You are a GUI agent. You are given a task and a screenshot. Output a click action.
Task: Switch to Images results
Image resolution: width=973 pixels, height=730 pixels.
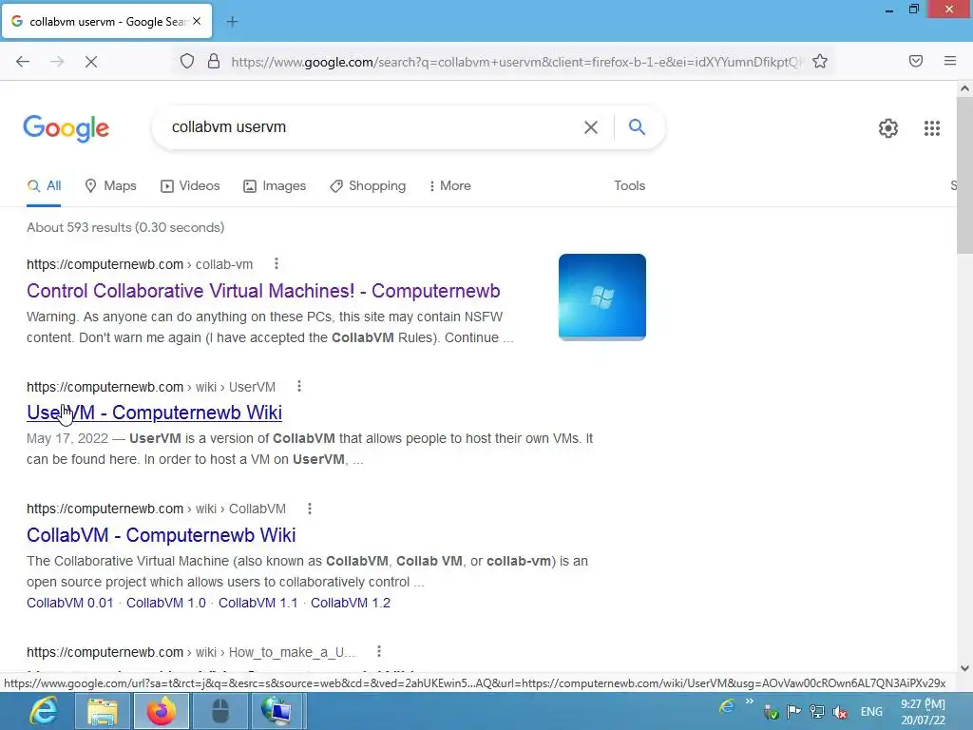[275, 185]
